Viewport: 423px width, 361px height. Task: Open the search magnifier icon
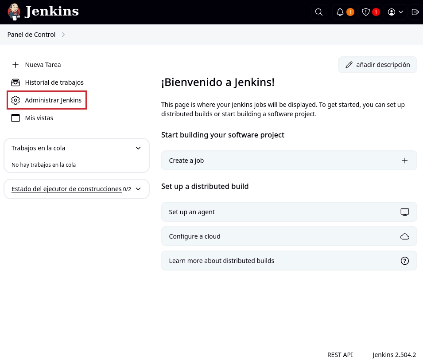click(x=319, y=12)
